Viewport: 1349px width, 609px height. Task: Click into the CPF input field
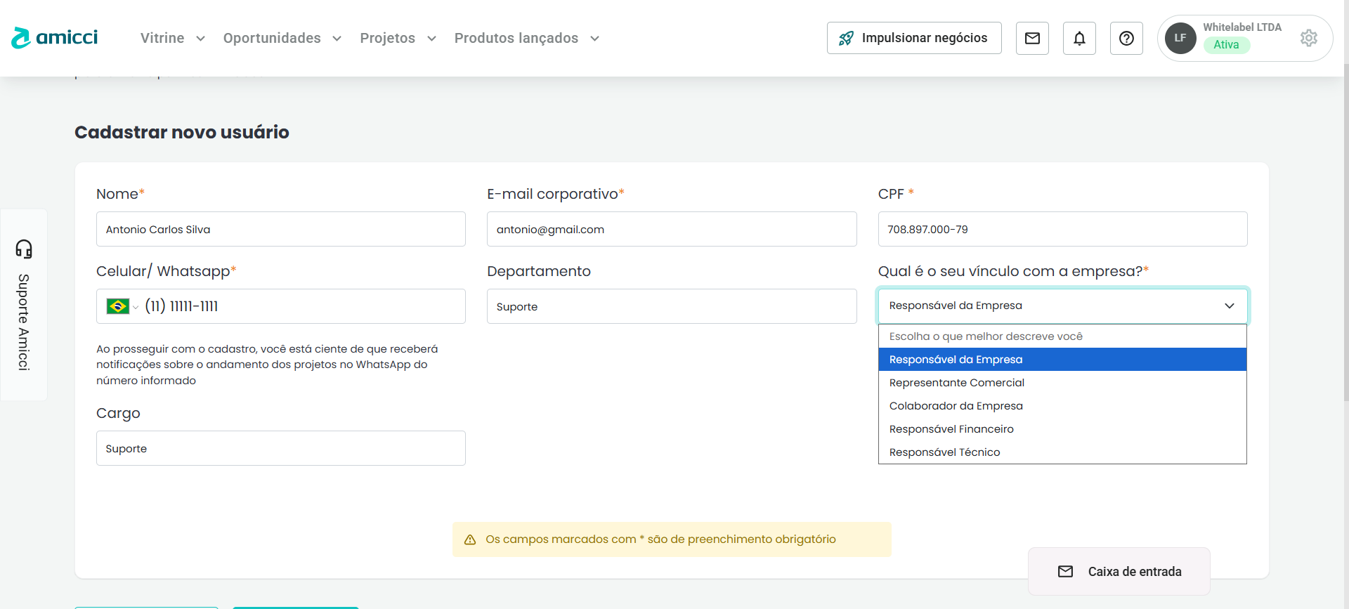pos(1062,229)
